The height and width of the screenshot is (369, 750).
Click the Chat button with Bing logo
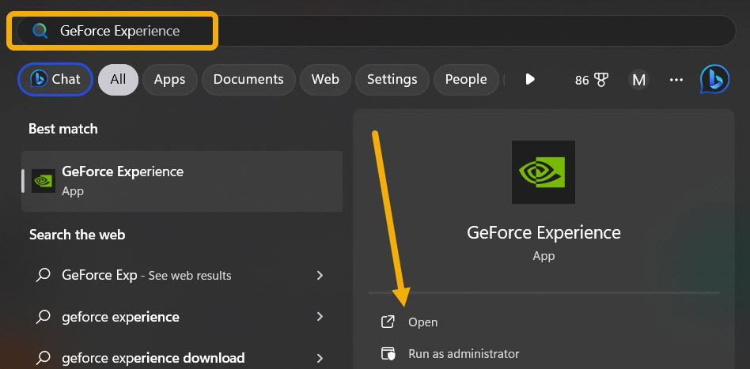coord(55,79)
